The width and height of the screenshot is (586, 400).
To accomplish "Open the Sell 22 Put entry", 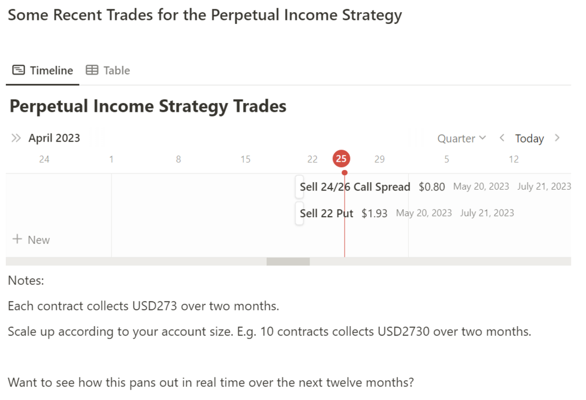I will [327, 213].
